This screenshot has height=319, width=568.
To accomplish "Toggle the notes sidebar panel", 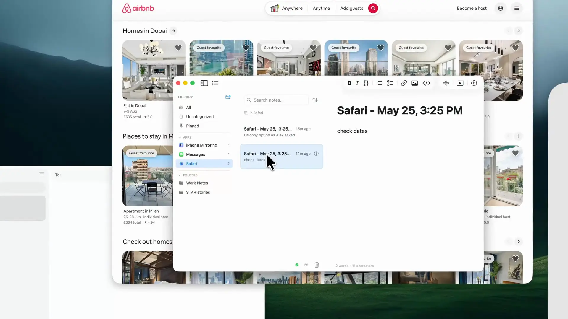I will pyautogui.click(x=204, y=83).
